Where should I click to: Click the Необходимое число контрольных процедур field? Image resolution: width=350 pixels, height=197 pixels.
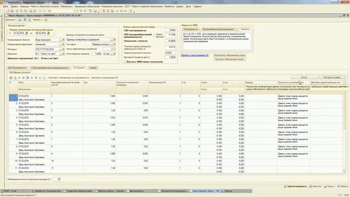[56, 179]
